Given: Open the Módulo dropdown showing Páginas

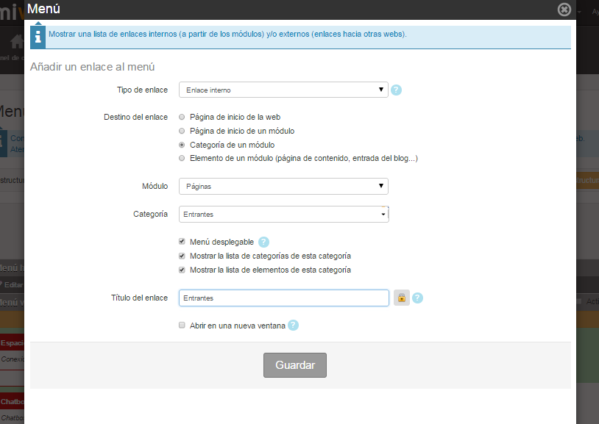Looking at the screenshot, I should tap(283, 186).
